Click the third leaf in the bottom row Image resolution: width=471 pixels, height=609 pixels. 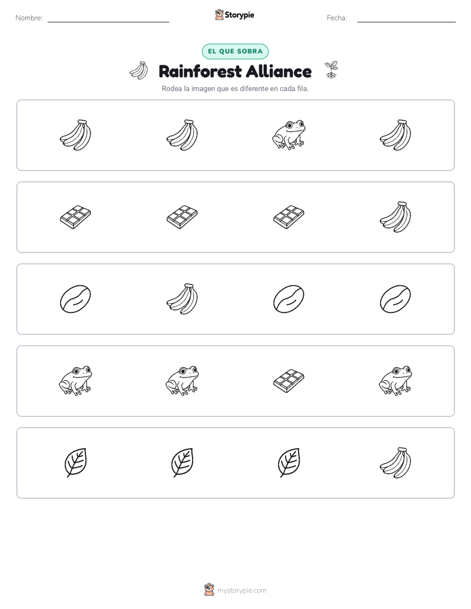click(289, 463)
